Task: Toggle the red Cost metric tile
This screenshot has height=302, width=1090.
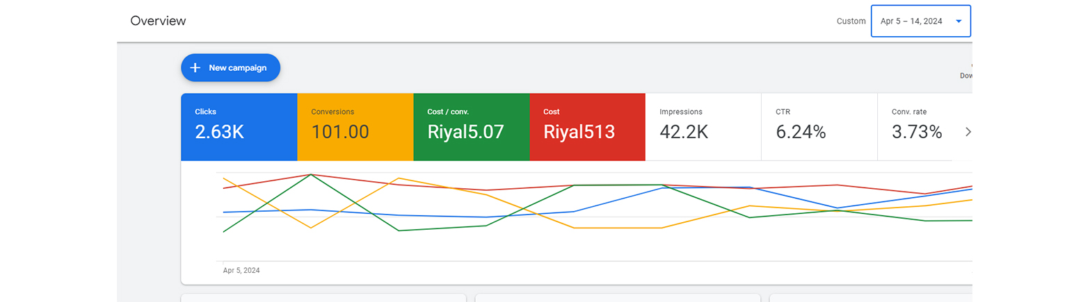Action: (587, 127)
